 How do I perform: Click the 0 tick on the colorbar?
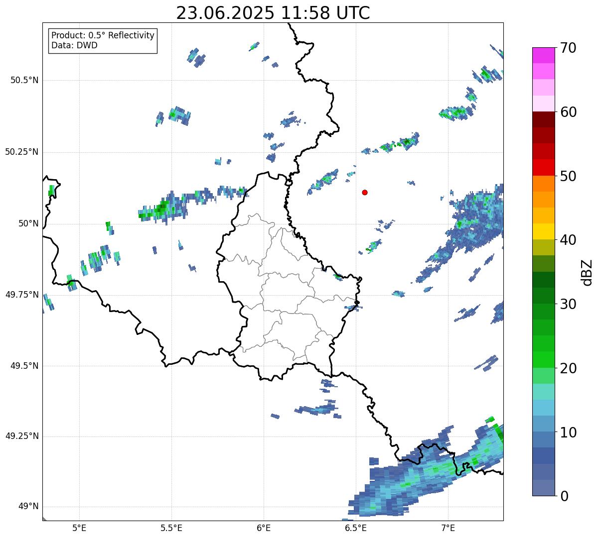564,496
